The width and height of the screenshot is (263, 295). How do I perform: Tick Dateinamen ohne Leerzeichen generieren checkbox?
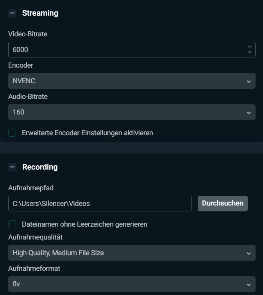pyautogui.click(x=13, y=224)
